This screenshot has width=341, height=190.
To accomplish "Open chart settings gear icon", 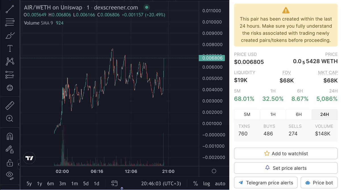I will 214,171.
